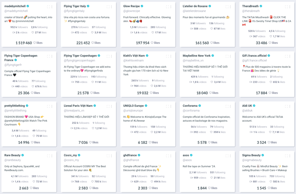Click the select-frame icon on Sigma Beauty card
Image resolution: width=296 pixels, height=194 pixels.
click(x=286, y=156)
